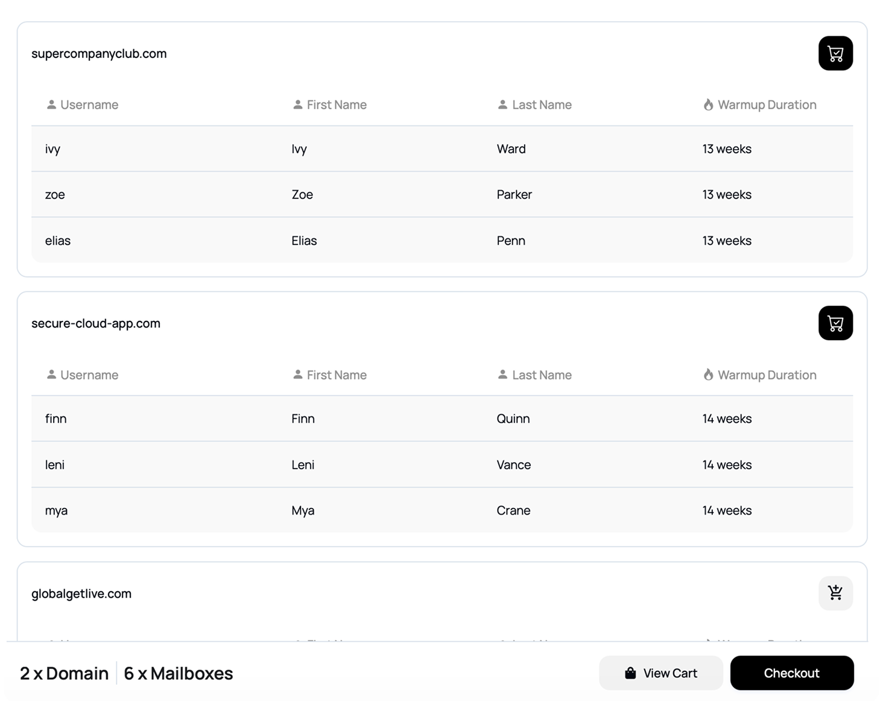Viewport: 883px width, 713px height.
Task: Open View Cart
Action: [x=660, y=673]
